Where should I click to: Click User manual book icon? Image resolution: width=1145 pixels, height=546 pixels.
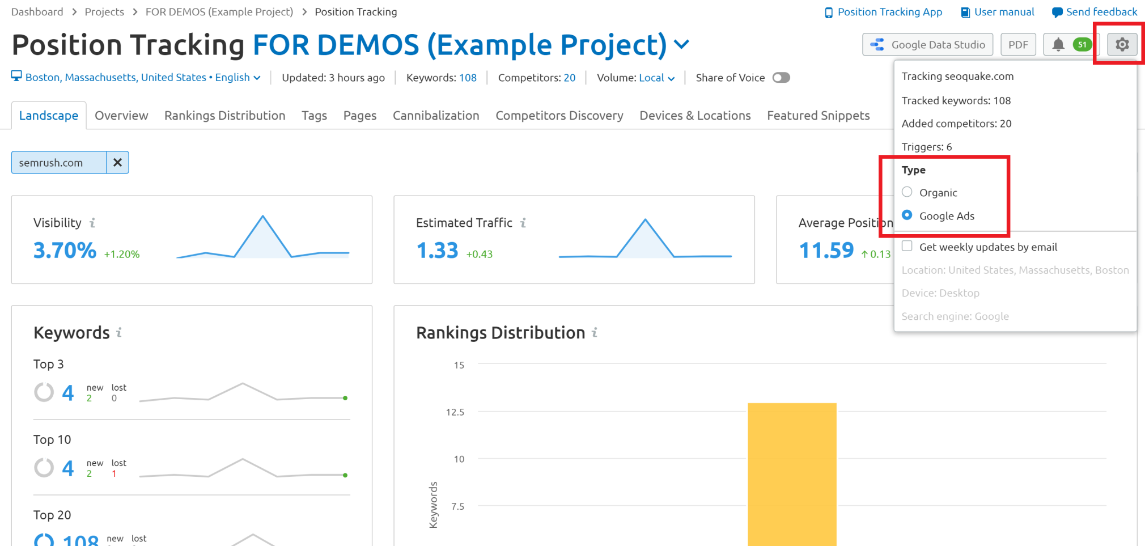[x=965, y=12]
